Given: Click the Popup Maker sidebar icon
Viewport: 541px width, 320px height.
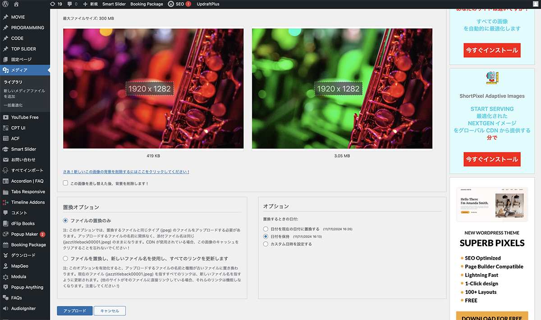Looking at the screenshot, I should pos(5,234).
